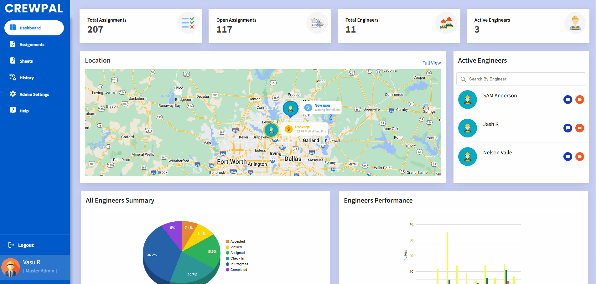Click the Total Assignments checklist icon
596x284 pixels.
(x=188, y=23)
